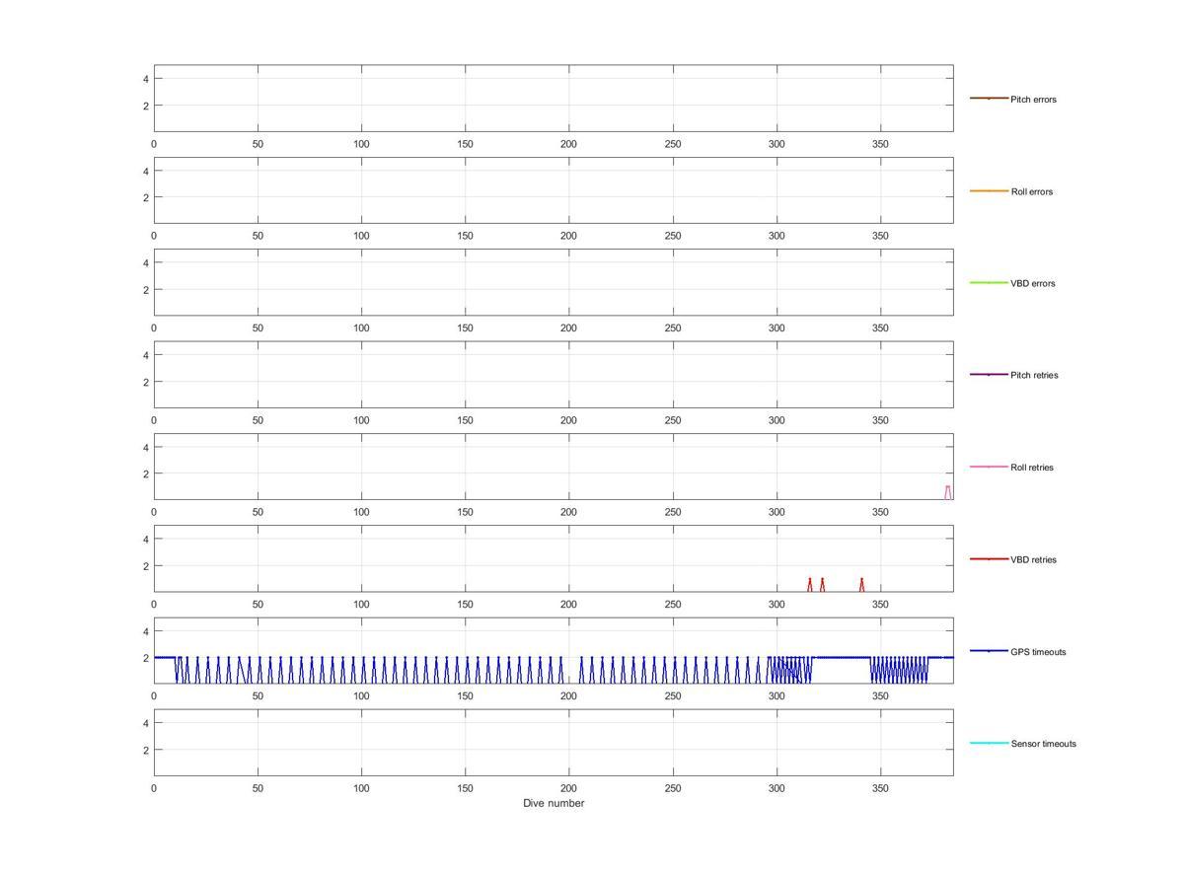Click the brown Pitch errors legend line
The width and height of the screenshot is (1184, 873).
coord(989,99)
